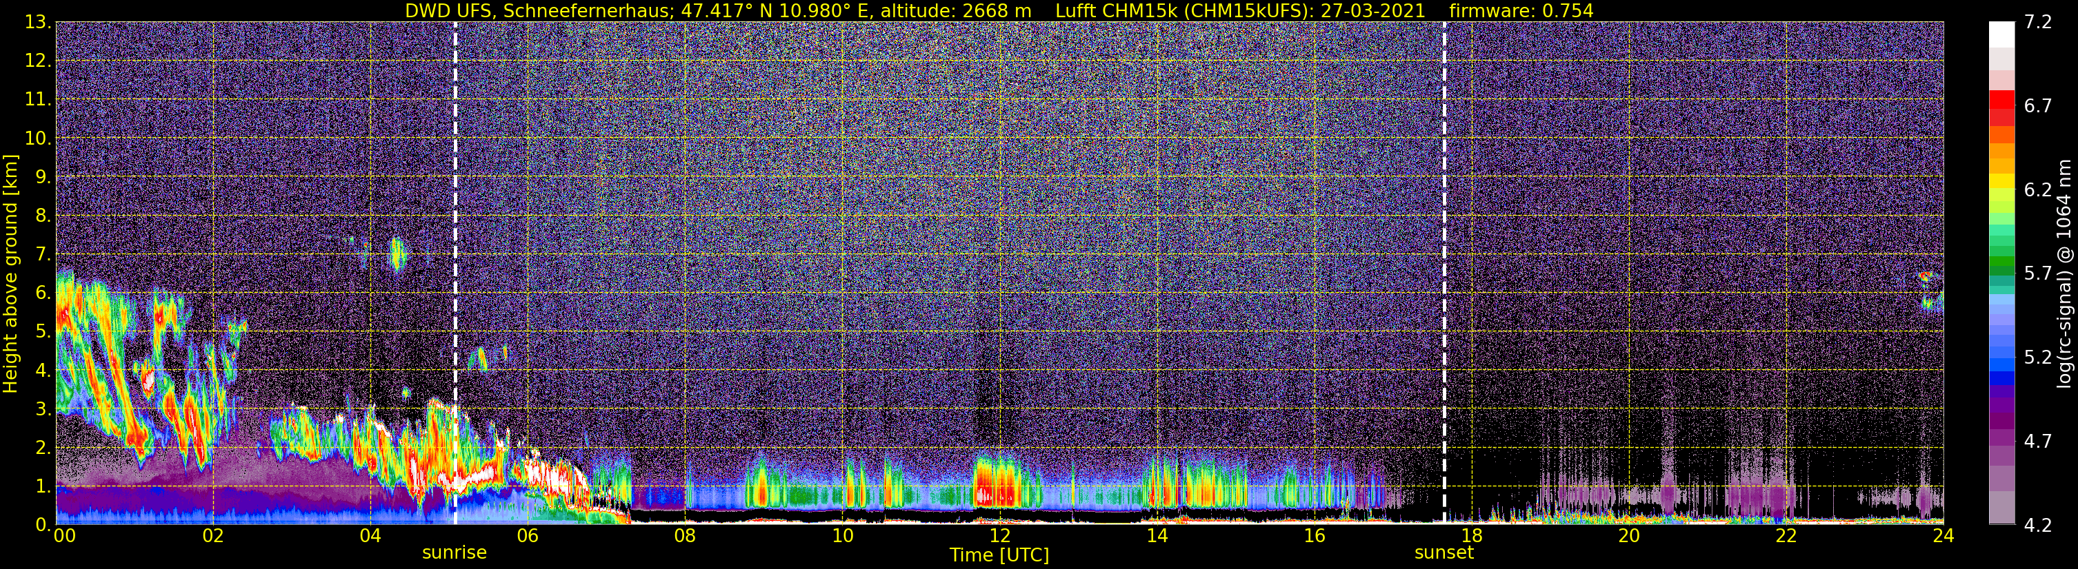Screen dimensions: 2078x569
Task: Click the white dashed sunset line
Action: point(1444,272)
